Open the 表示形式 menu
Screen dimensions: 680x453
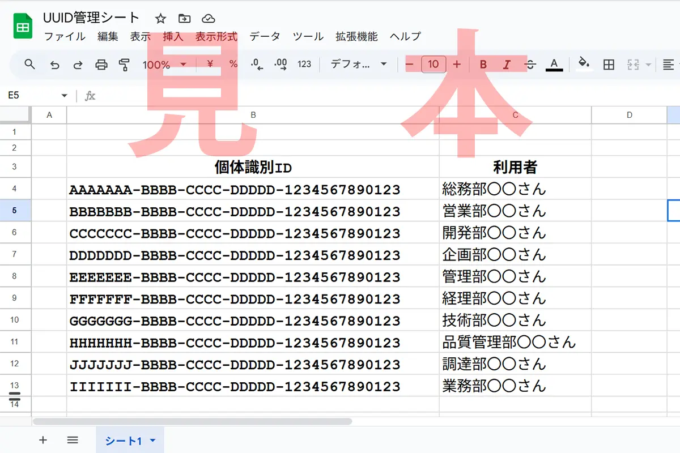216,37
